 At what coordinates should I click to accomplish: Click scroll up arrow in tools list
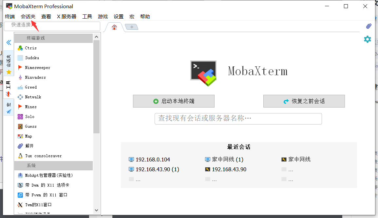point(96,37)
